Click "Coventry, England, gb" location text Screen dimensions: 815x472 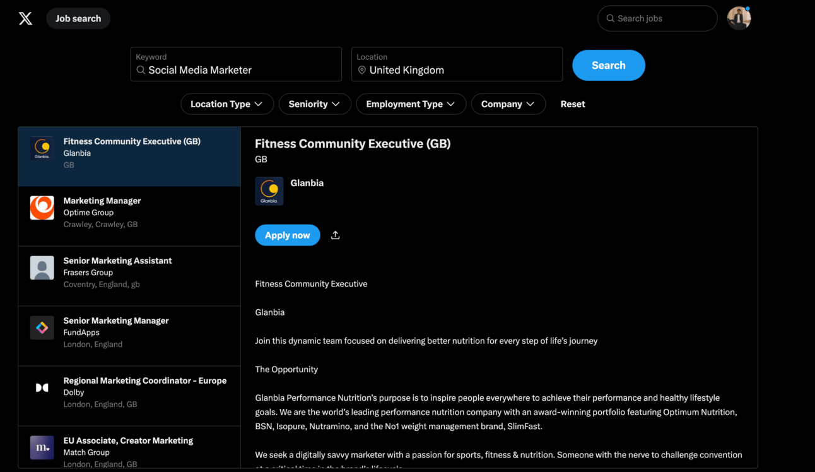coord(102,285)
